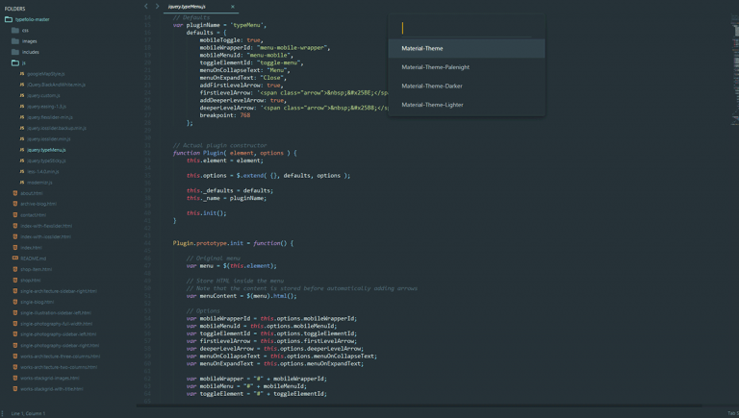Click Line 1, Column 1 in status bar

pos(28,413)
